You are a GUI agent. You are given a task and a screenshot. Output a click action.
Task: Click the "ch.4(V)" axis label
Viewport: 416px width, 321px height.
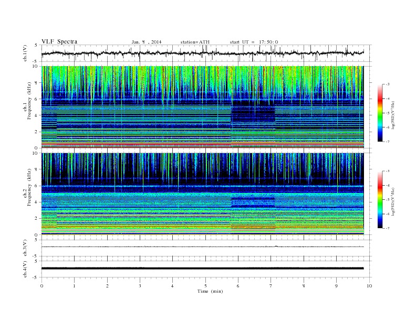[x=25, y=269]
